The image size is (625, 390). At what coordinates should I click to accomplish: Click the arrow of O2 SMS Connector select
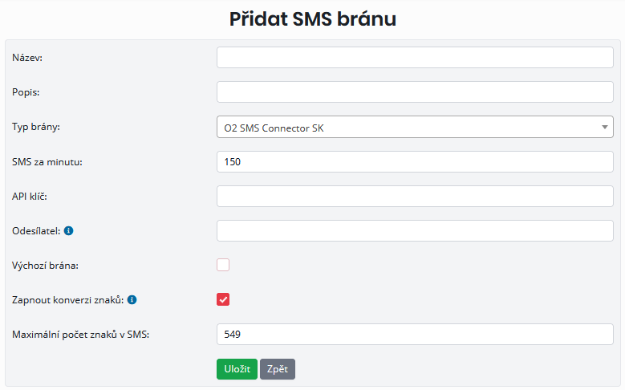tap(603, 127)
